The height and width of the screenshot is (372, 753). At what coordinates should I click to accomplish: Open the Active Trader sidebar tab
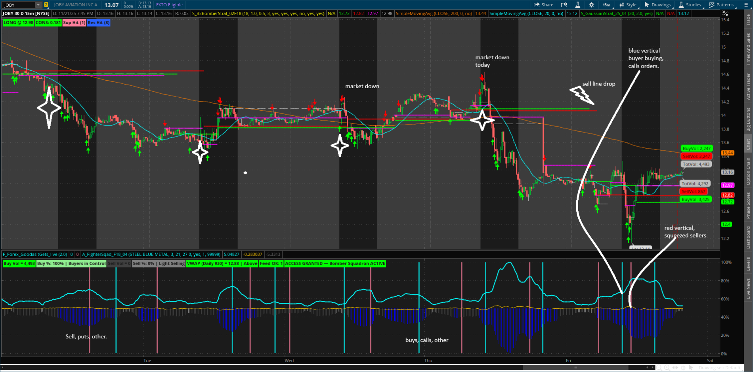pyautogui.click(x=748, y=86)
